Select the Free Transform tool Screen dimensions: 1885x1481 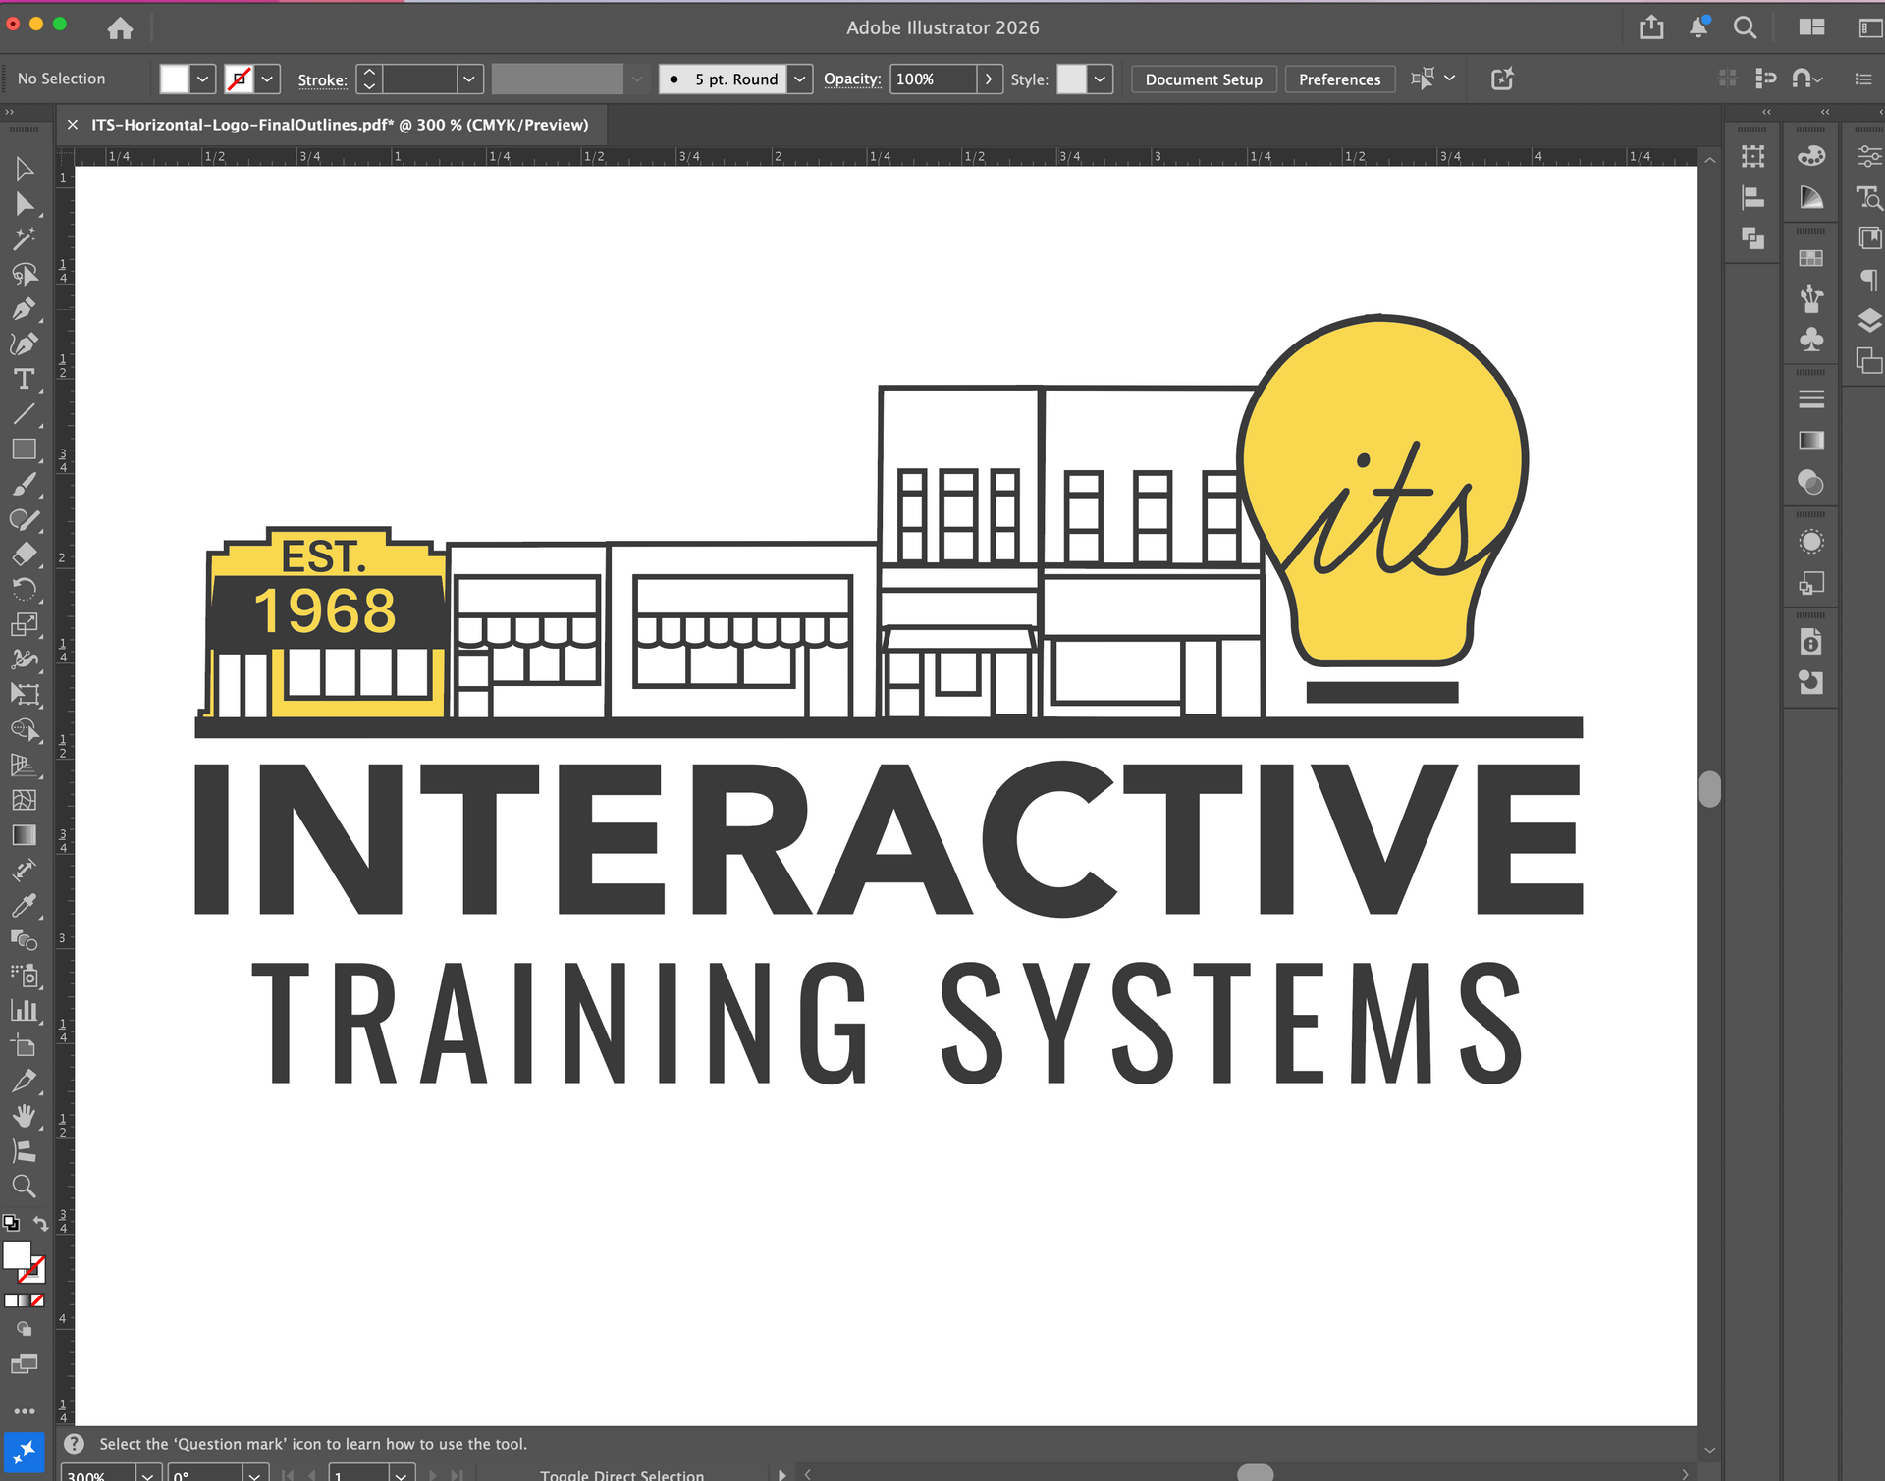point(25,695)
